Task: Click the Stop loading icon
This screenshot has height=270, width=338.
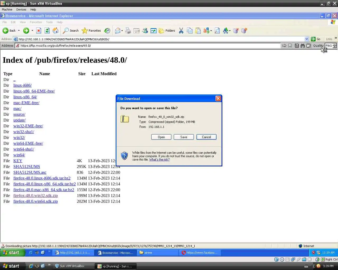Action: (x=39, y=31)
